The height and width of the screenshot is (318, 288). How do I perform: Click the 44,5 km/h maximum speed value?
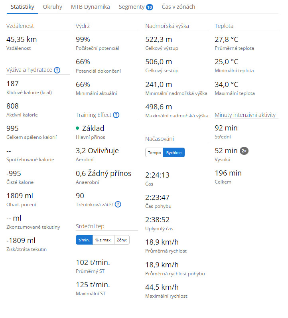(x=162, y=287)
